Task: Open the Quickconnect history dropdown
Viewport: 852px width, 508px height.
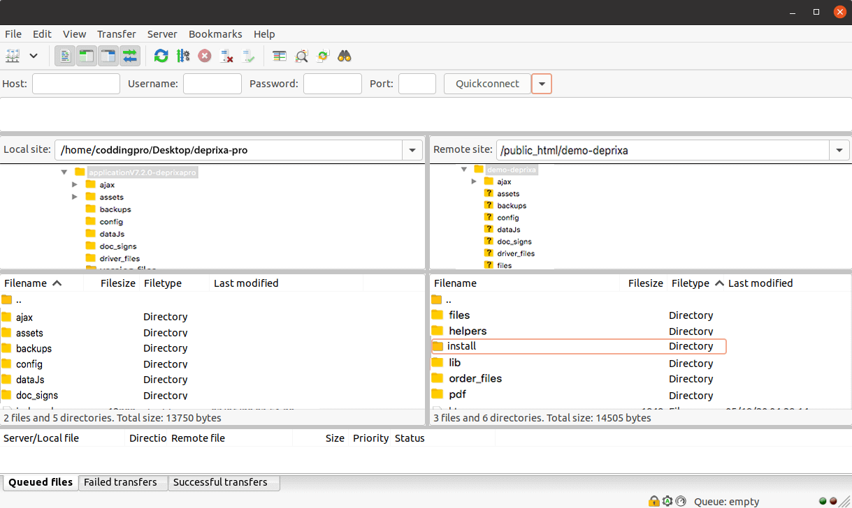Action: (x=542, y=84)
